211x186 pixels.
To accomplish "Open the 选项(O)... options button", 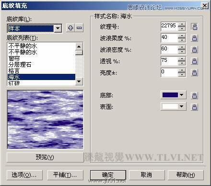I will 24,175.
